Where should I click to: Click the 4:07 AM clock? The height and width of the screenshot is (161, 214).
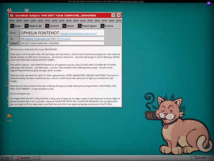click(201, 158)
